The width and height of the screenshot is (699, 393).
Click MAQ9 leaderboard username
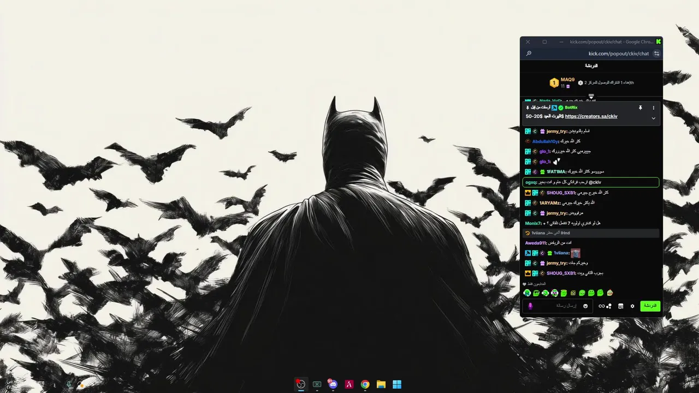pyautogui.click(x=567, y=80)
